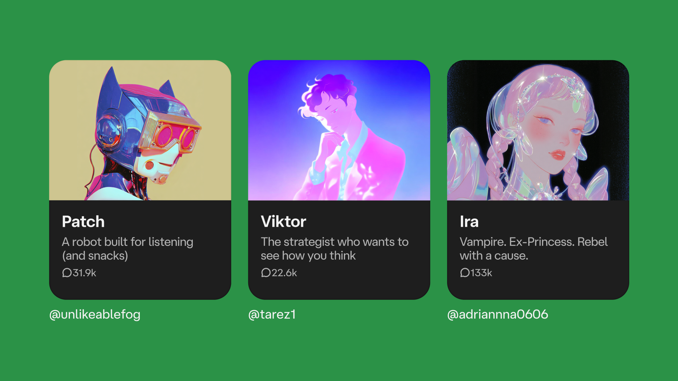The height and width of the screenshot is (381, 678).
Task: Click the 31.9k chat count
Action: click(x=84, y=273)
